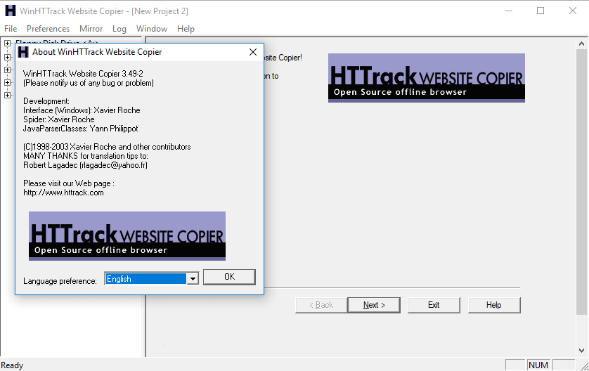The height and width of the screenshot is (371, 589).
Task: Expand the fifth tree node
Action: pos(7,96)
